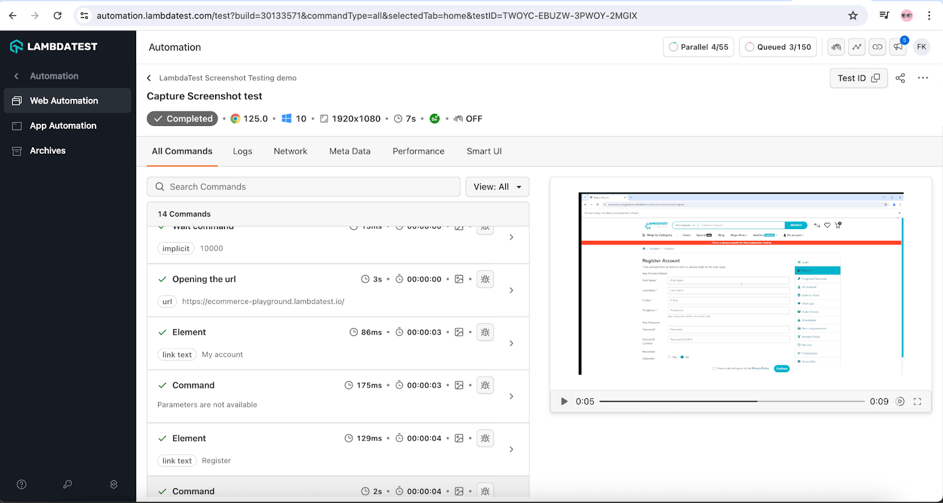943x503 pixels.
Task: Play the test recording video
Action: [x=564, y=401]
